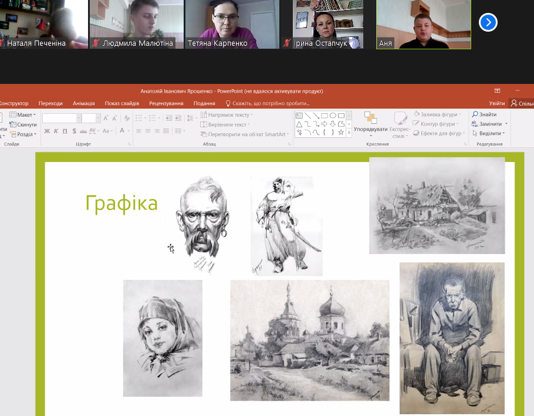Viewport: 534px width, 416px height.
Task: Open the Анімація tab
Action: (x=83, y=103)
